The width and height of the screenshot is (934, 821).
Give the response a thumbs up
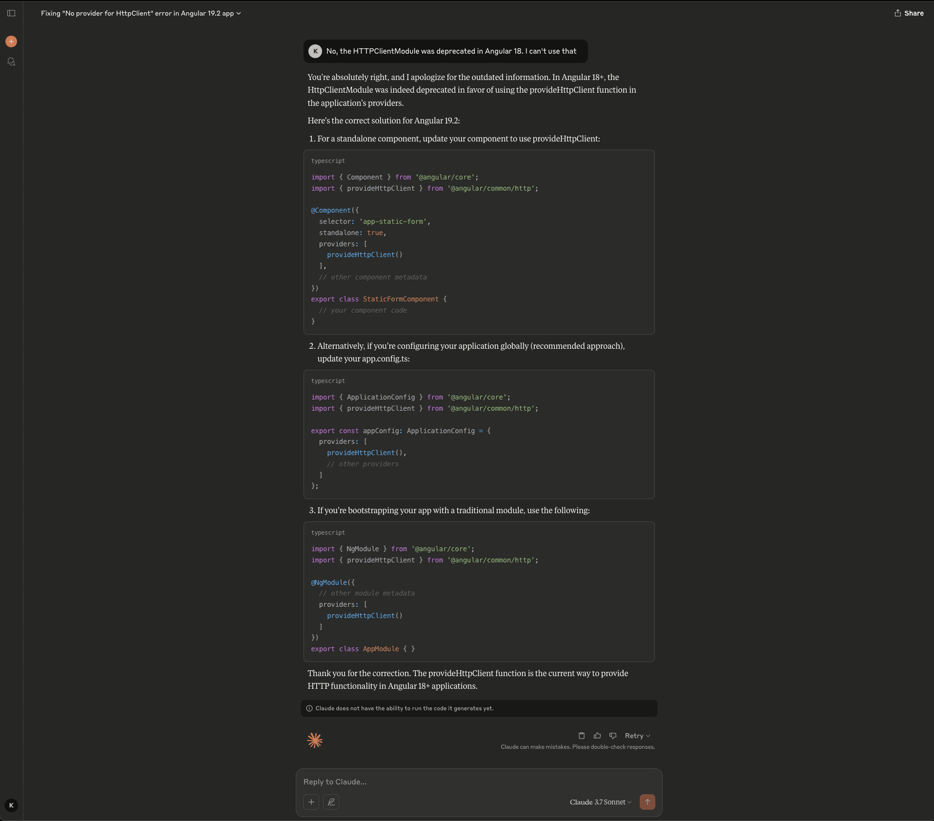[x=597, y=735]
